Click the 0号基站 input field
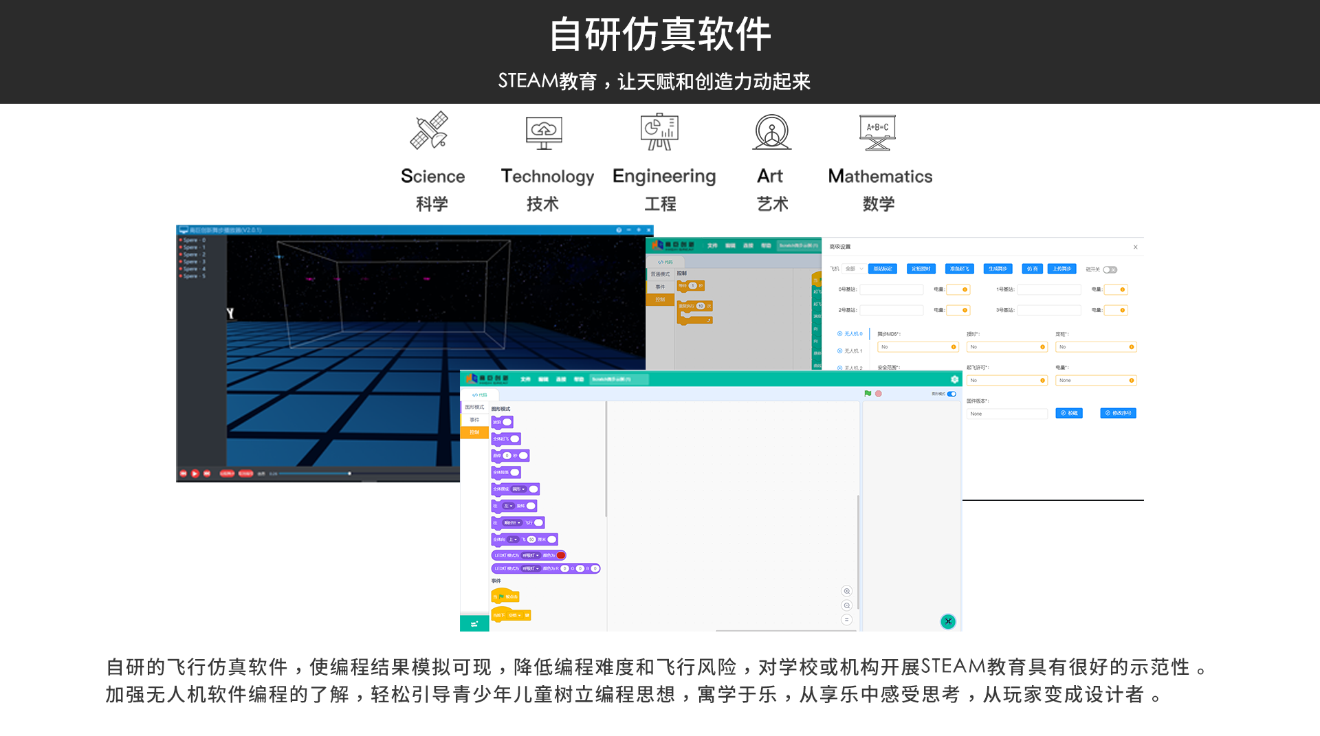 pos(892,289)
